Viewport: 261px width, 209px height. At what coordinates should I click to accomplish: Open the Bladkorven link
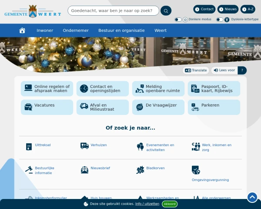click(155, 168)
